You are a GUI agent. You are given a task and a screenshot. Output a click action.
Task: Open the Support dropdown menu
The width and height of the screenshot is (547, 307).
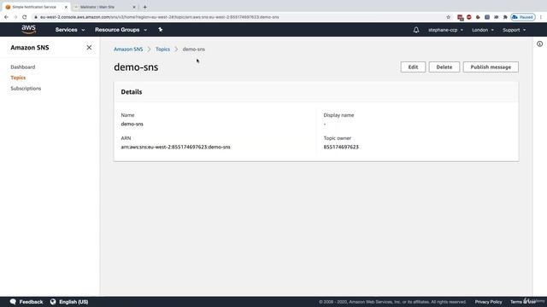click(514, 30)
